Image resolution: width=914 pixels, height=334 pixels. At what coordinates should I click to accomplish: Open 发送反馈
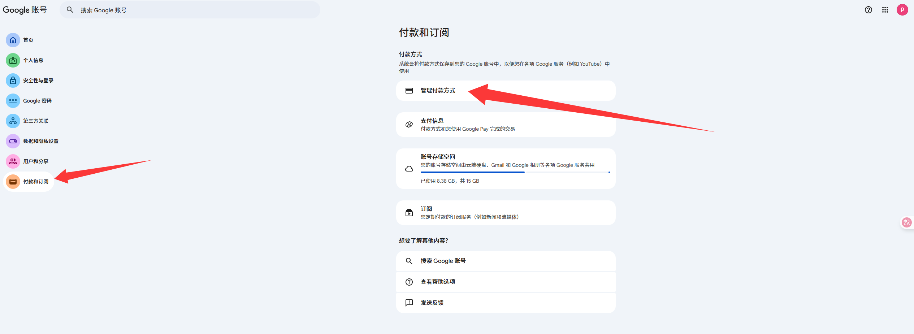[x=506, y=303]
